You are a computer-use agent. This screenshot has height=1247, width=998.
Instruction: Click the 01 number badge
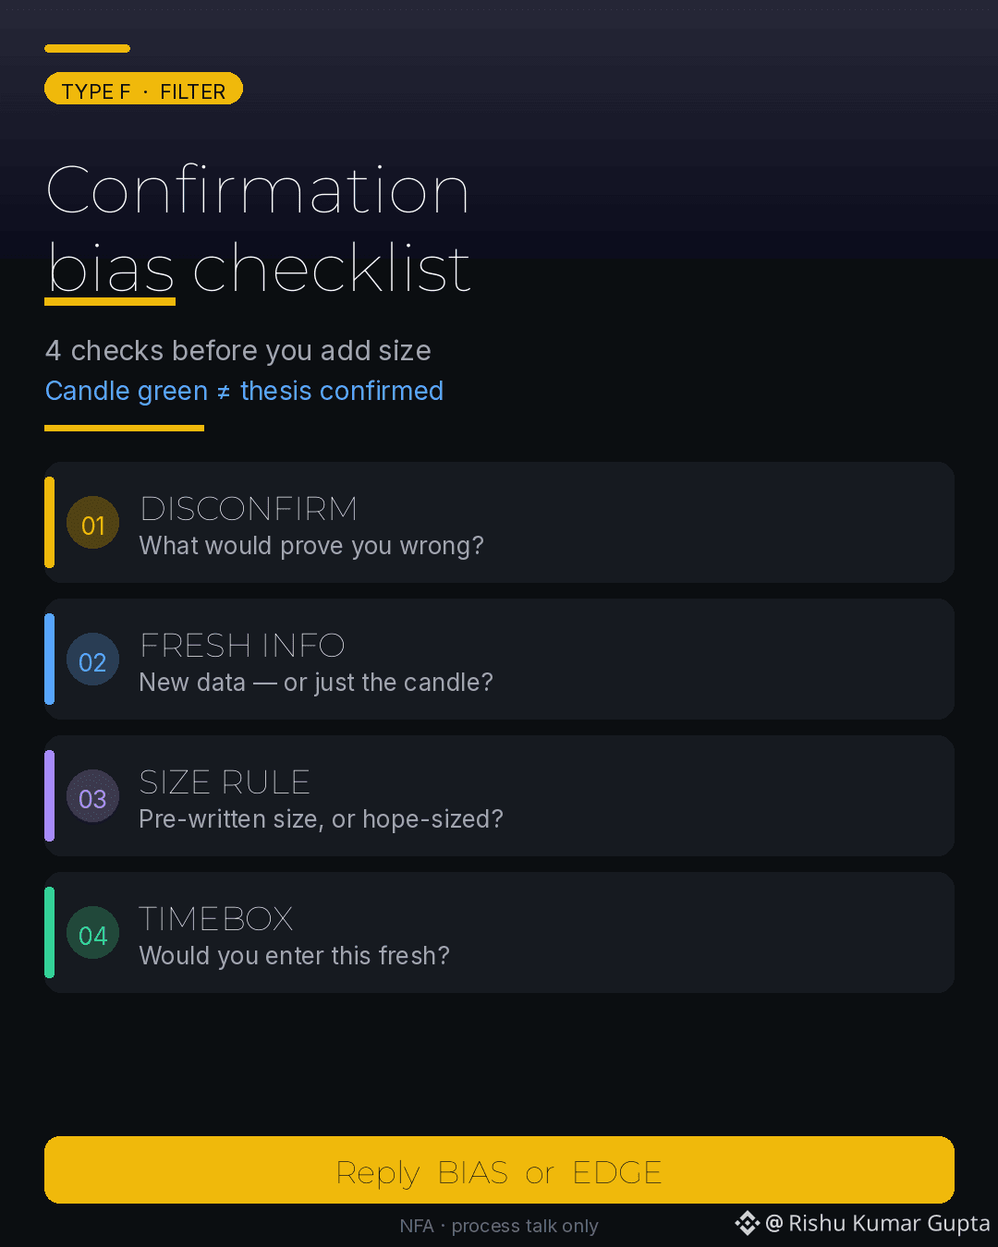92,523
